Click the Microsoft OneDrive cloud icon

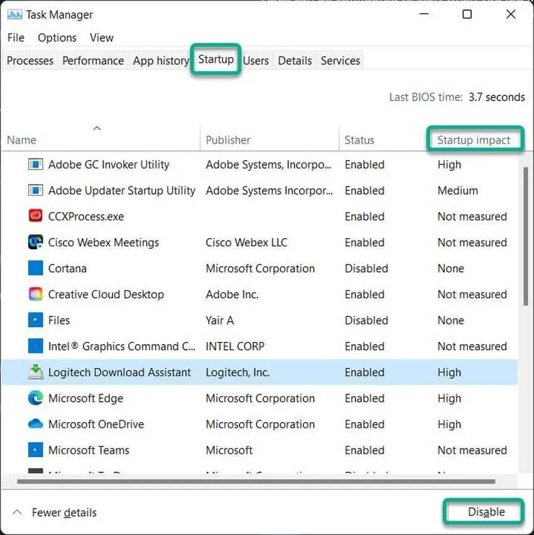(36, 424)
